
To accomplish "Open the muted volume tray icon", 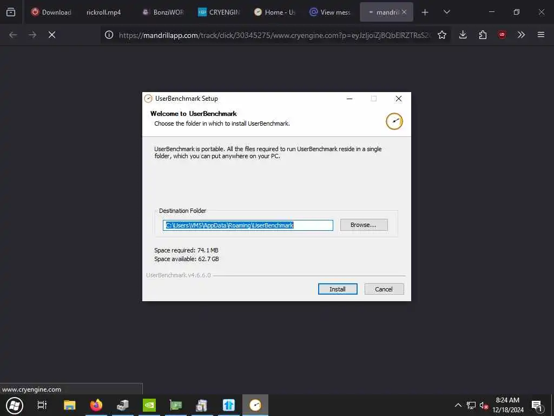I will (484, 406).
